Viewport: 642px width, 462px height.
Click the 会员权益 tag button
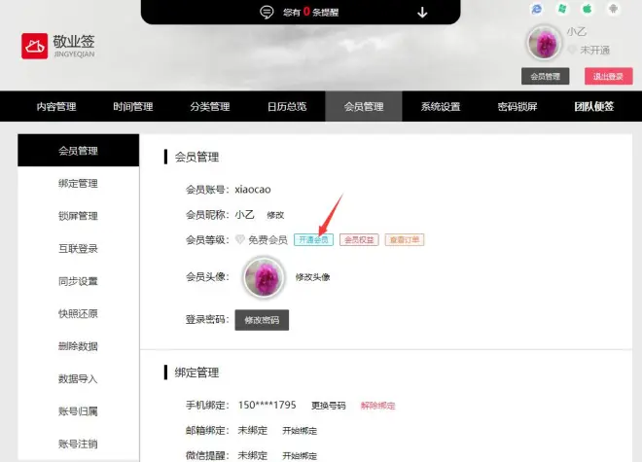[x=359, y=239]
